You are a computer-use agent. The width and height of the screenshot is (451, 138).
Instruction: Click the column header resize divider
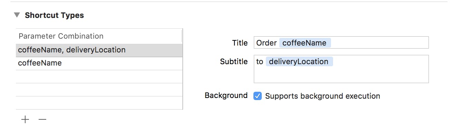[x=182, y=36]
